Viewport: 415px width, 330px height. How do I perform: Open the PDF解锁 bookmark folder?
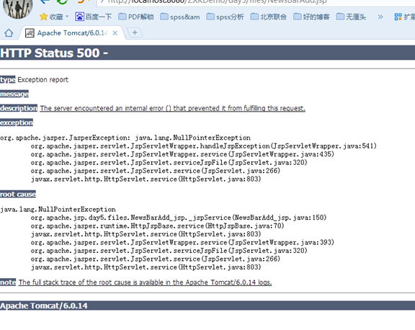point(135,17)
